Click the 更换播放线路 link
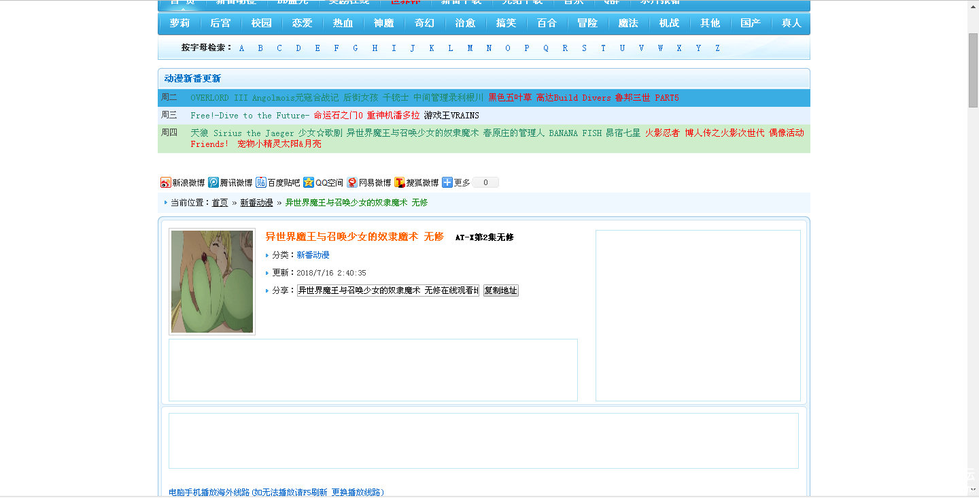This screenshot has width=979, height=498. (x=357, y=492)
